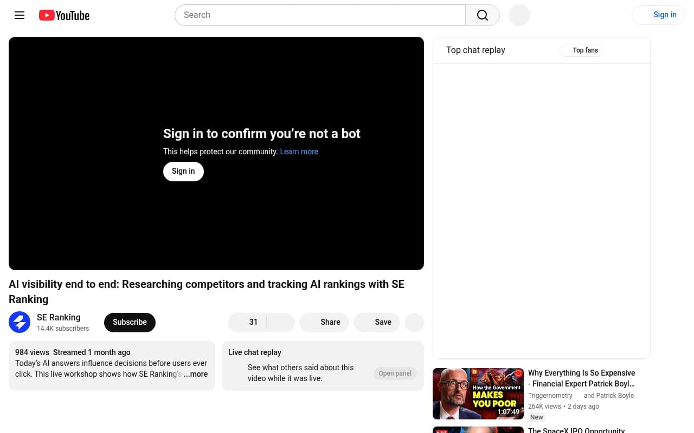694x433 pixels.
Task: Open the Top chat replay dropdown
Action: click(475, 50)
